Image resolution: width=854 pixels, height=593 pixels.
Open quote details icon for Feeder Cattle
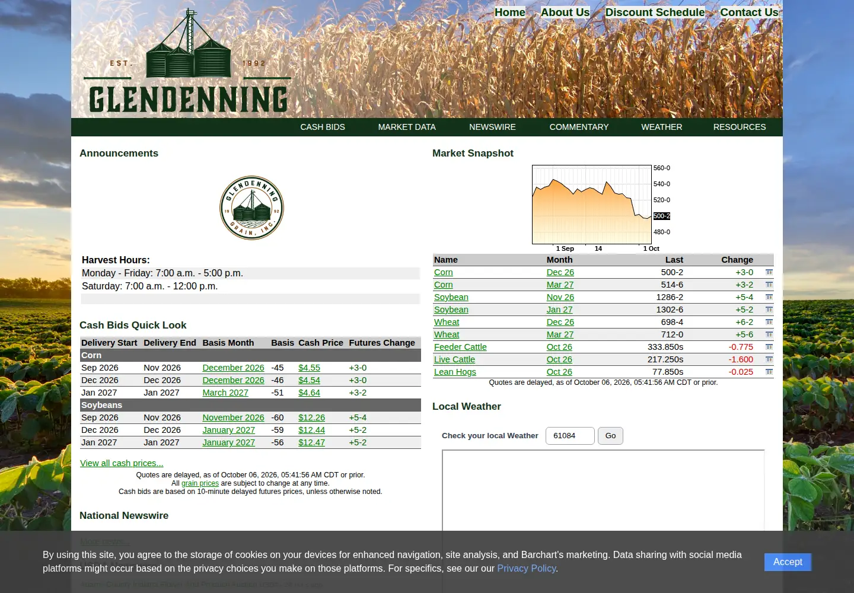769,347
